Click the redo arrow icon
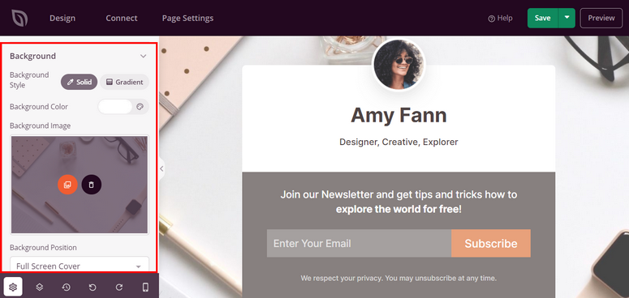 click(x=119, y=287)
